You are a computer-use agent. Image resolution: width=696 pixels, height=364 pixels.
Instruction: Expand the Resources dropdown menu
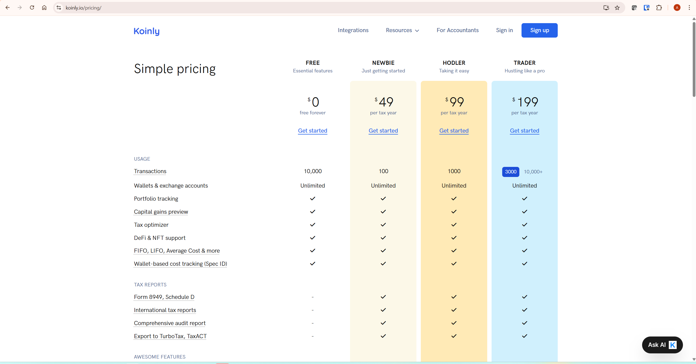[402, 30]
